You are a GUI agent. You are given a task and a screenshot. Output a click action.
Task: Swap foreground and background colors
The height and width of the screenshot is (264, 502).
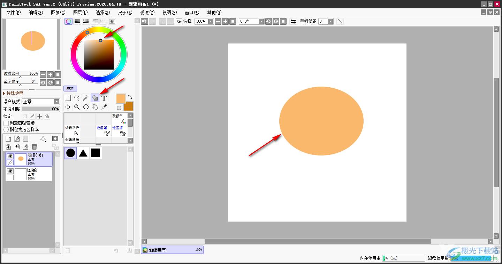click(x=130, y=97)
